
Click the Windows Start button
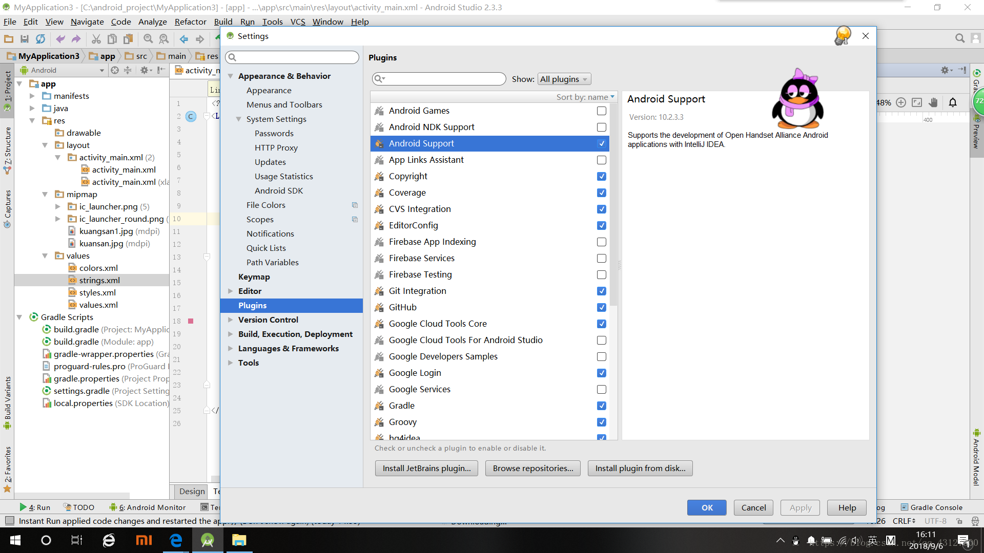(x=15, y=540)
